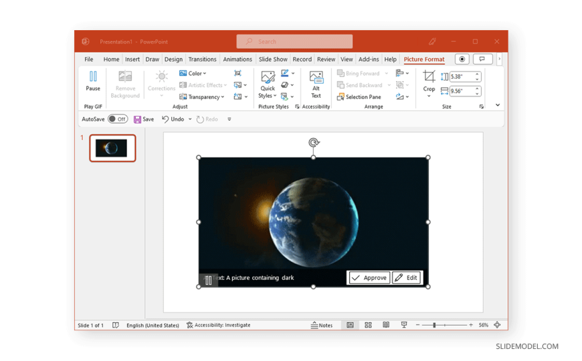Image resolution: width=582 pixels, height=361 pixels.
Task: Open the View tab
Action: [x=347, y=59]
